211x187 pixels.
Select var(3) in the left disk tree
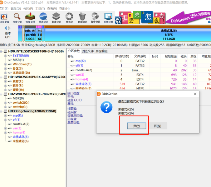pos(17,128)
